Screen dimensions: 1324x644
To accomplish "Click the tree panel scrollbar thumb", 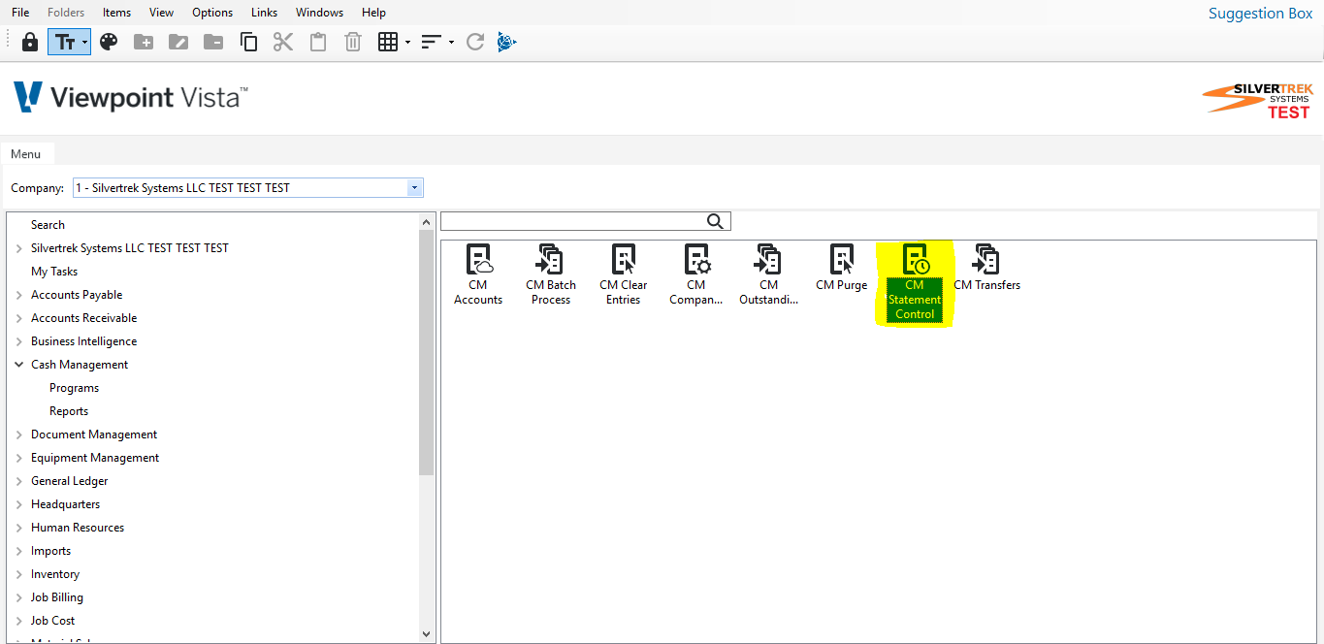I will [427, 352].
